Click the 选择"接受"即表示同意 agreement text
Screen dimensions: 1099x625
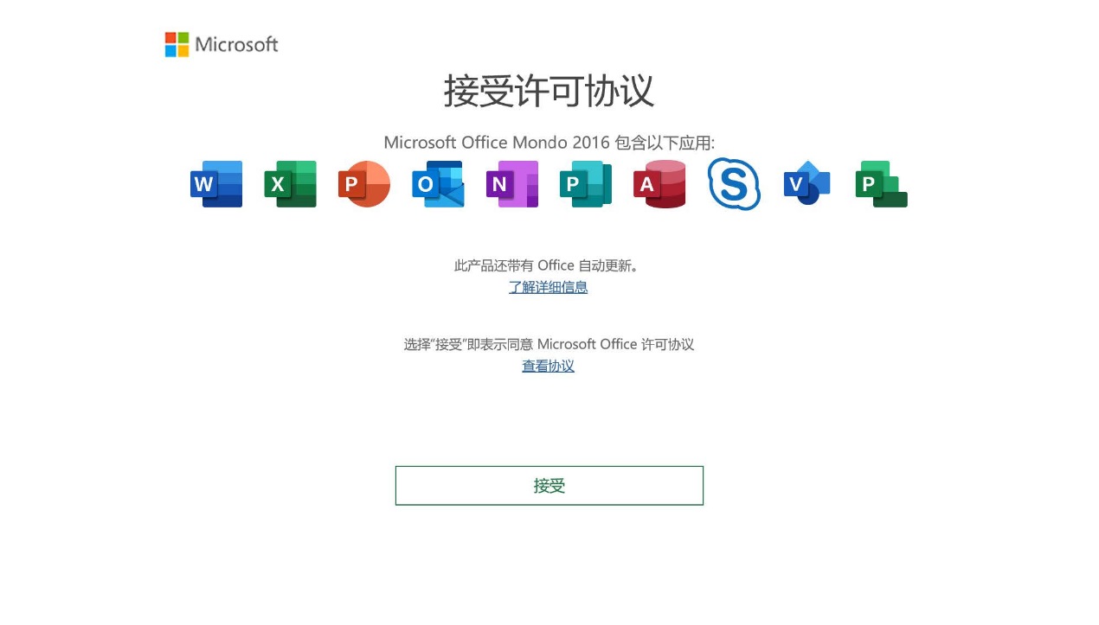[549, 344]
